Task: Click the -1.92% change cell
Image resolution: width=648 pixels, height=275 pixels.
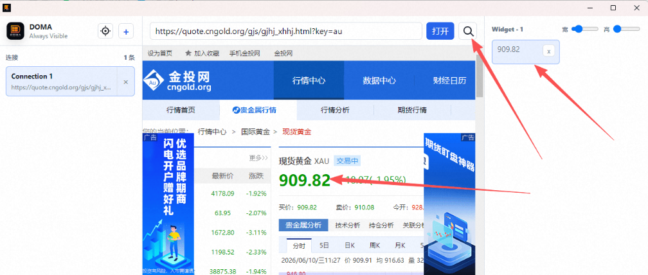Action: tap(256, 193)
